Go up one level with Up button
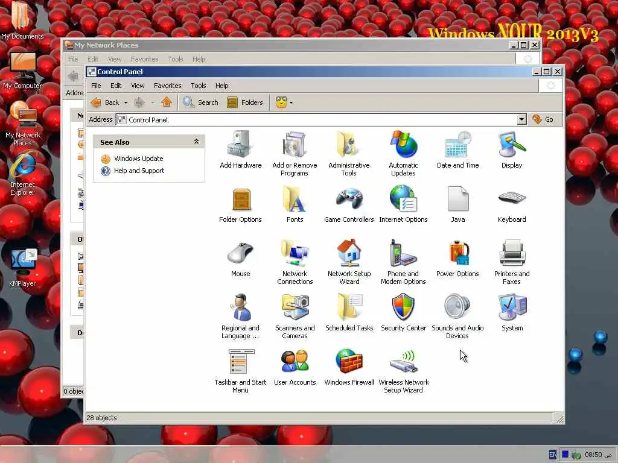The height and width of the screenshot is (463, 618). (167, 102)
